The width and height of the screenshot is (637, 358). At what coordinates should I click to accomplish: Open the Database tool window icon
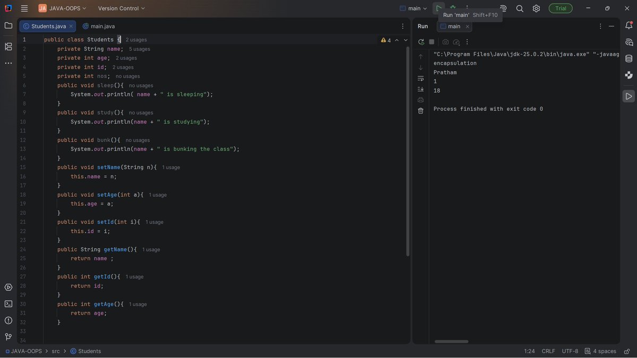(629, 58)
